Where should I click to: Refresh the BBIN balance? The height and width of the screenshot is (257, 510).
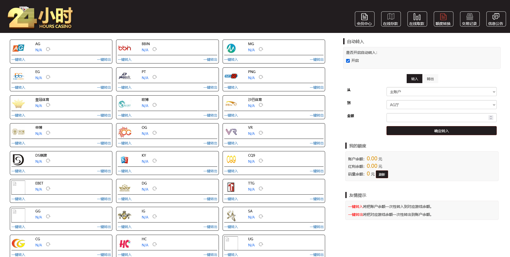click(x=155, y=49)
